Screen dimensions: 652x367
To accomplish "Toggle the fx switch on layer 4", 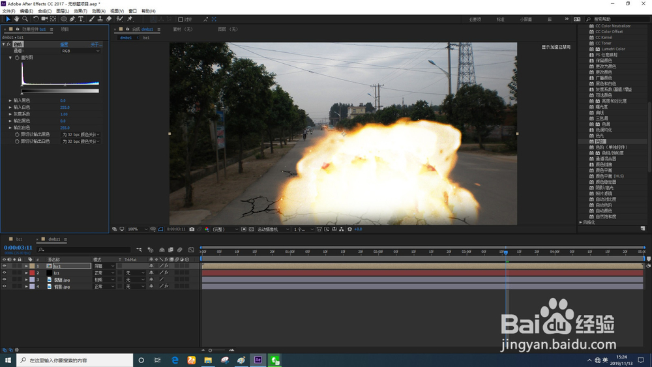I will point(166,286).
